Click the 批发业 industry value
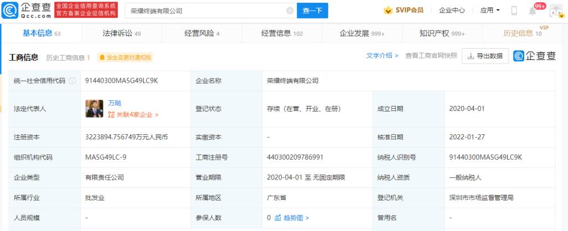 [x=95, y=198]
